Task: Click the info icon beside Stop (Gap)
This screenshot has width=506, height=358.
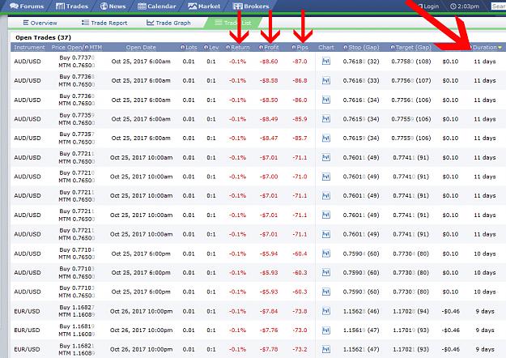Action: pos(346,48)
